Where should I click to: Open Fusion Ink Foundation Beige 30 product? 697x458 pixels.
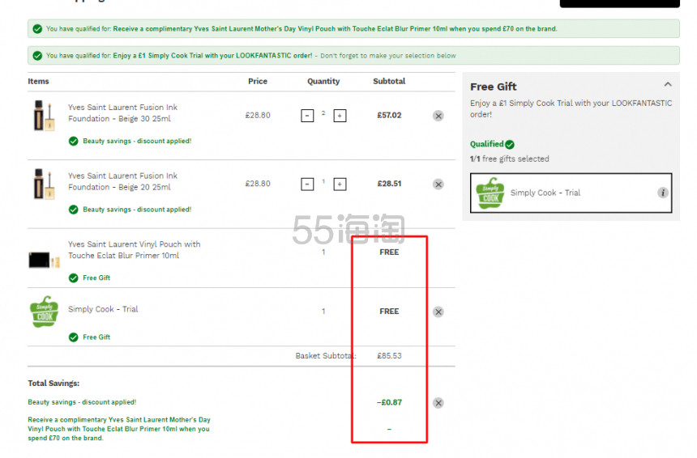pyautogui.click(x=122, y=113)
